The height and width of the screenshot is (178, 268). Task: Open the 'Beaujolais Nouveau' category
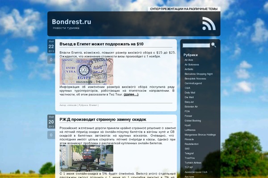195,79
